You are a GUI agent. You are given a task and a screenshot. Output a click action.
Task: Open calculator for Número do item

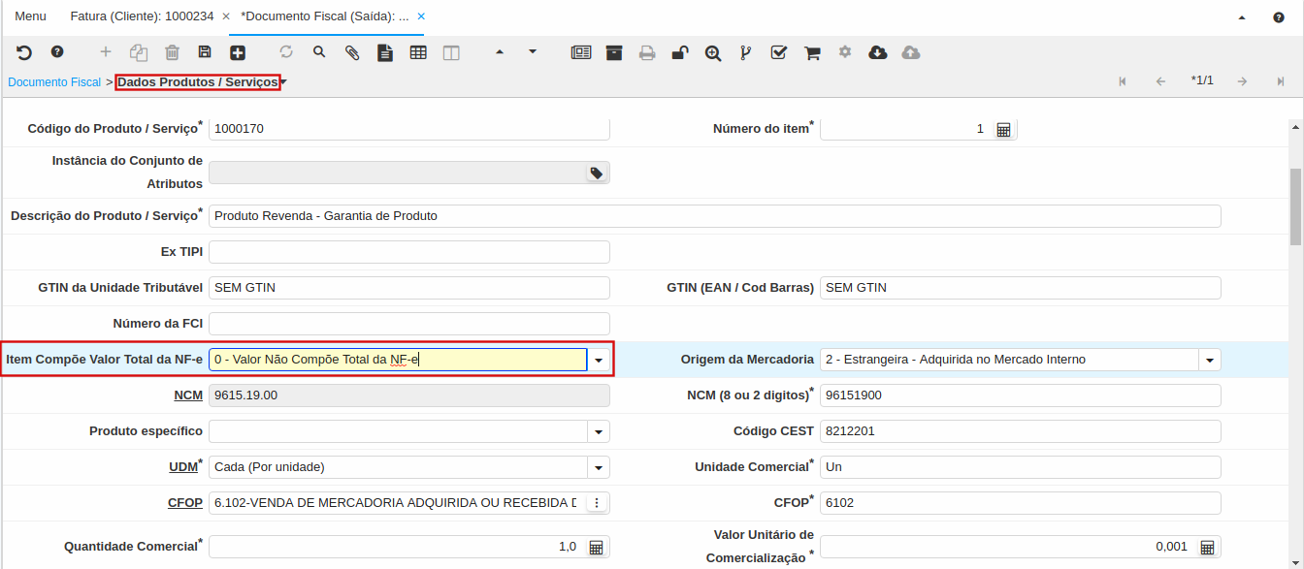1004,129
